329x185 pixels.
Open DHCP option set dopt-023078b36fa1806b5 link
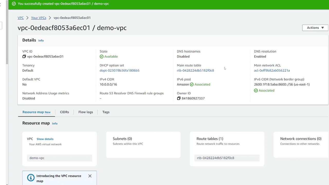(120, 70)
